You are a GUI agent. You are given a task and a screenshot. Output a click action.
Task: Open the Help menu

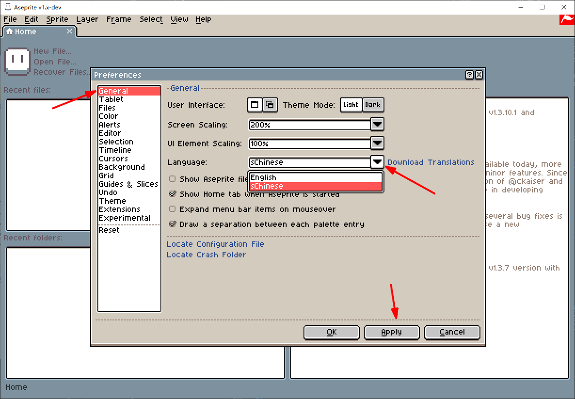[x=203, y=19]
